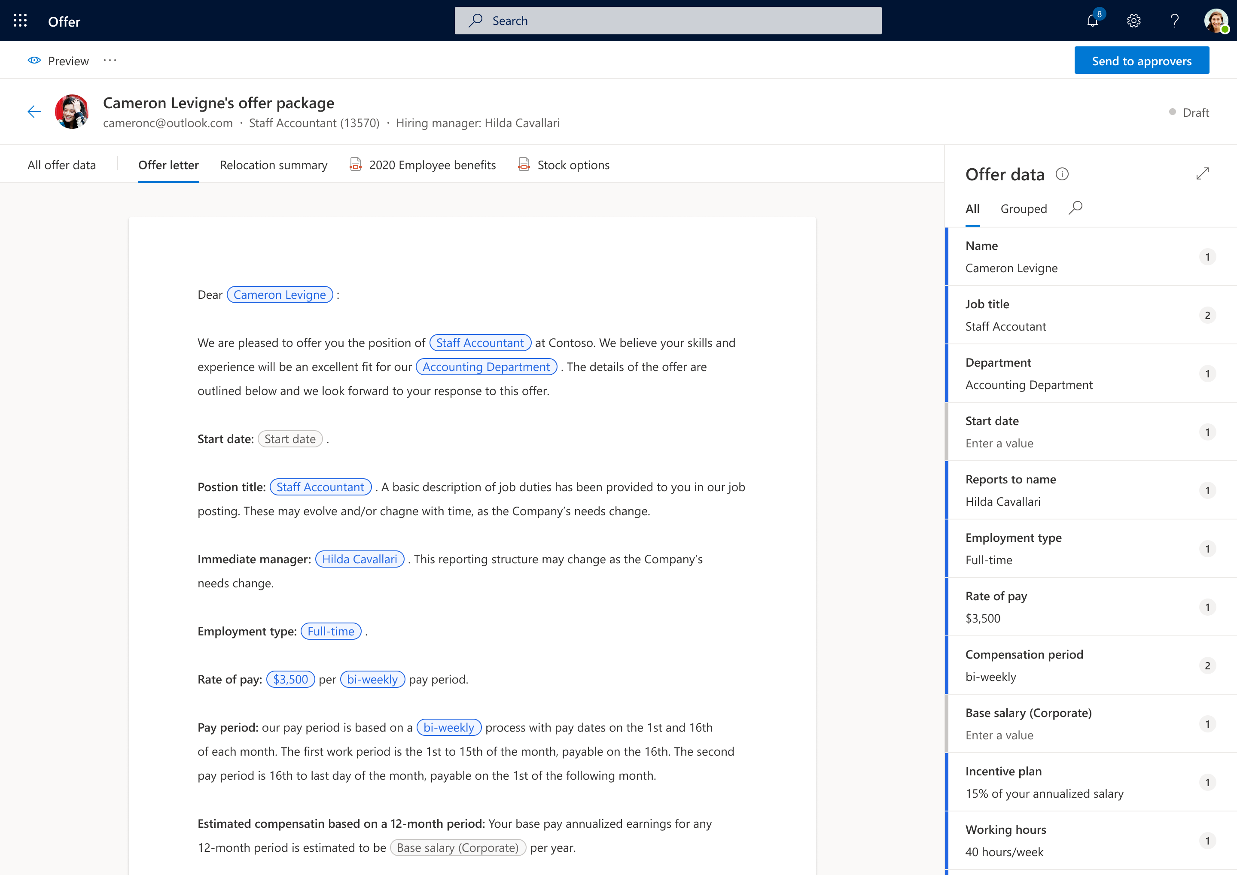Switch to Grouped offer data view
Viewport: 1237px width, 875px height.
[1024, 209]
